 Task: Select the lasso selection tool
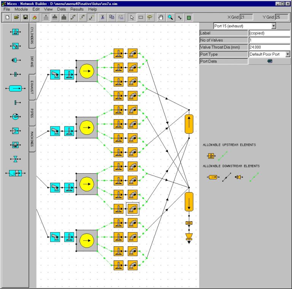150,17
